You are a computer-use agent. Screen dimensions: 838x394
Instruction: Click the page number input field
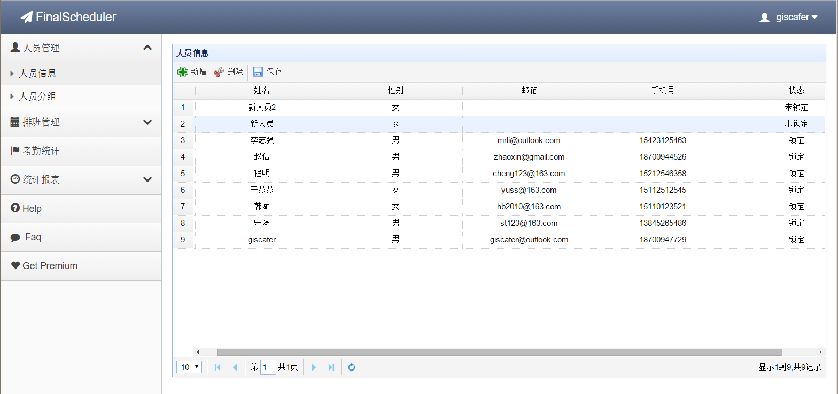click(x=268, y=367)
